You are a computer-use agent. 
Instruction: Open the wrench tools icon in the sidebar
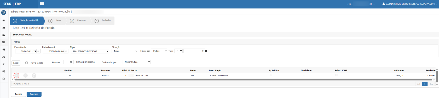pos(4,64)
